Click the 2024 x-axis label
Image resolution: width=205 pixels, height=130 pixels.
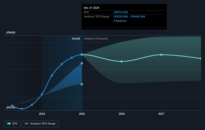(x=42, y=114)
